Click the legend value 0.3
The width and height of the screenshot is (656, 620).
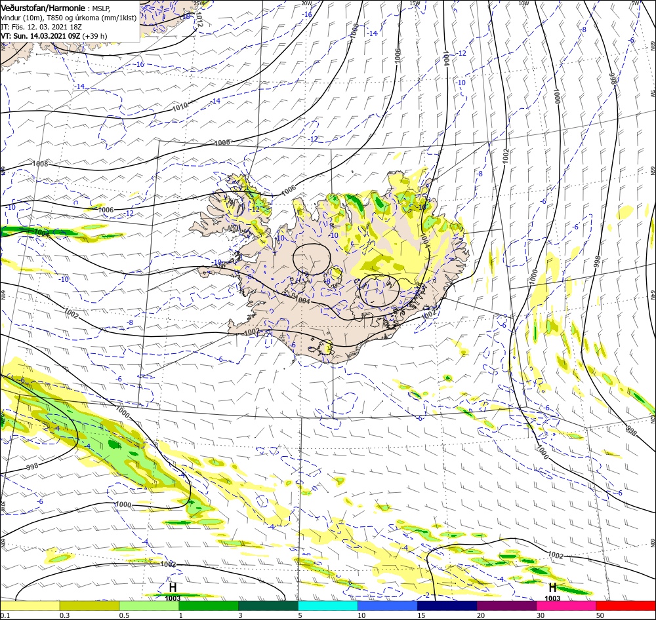[64, 615]
